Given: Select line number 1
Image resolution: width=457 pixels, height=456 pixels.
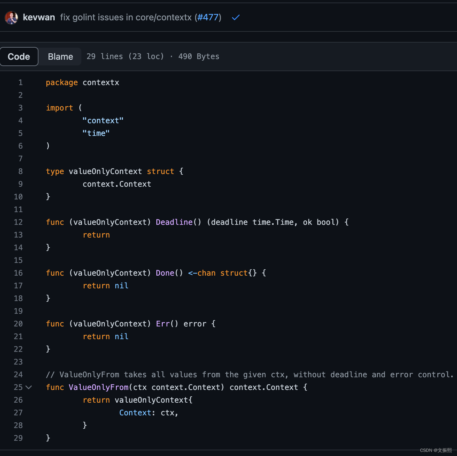Looking at the screenshot, I should (x=21, y=83).
